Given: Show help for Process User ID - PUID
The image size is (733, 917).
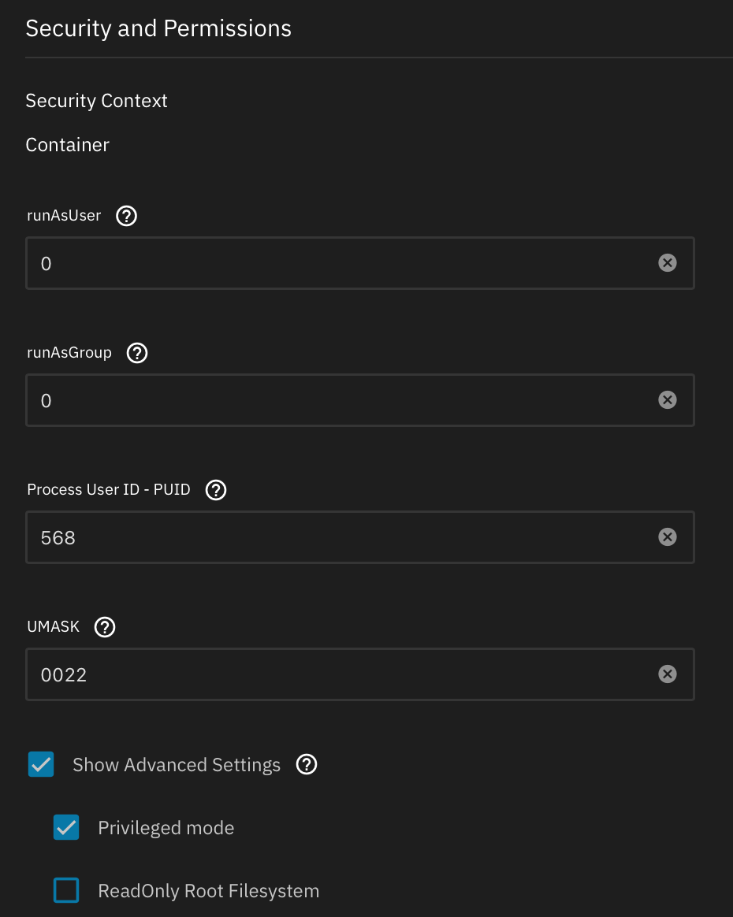Looking at the screenshot, I should pyautogui.click(x=216, y=490).
